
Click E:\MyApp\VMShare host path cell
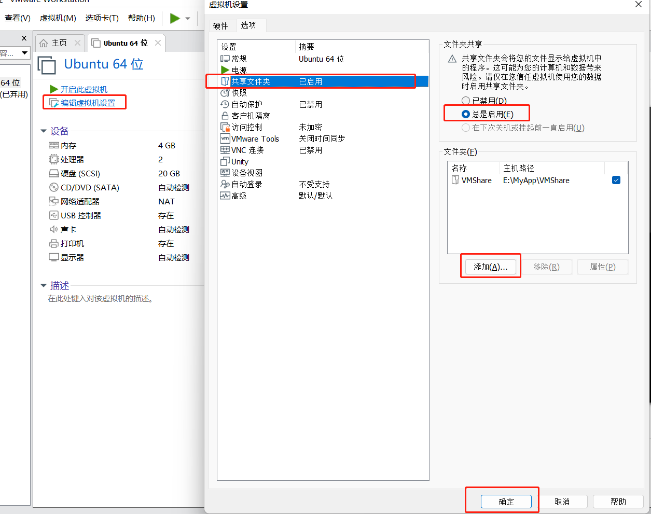(x=536, y=180)
